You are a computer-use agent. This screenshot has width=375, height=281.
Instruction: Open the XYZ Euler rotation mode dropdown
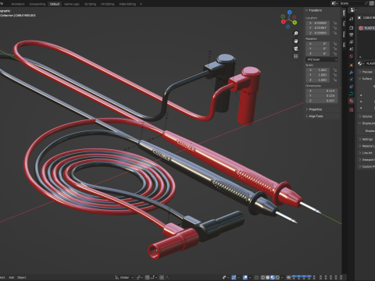coord(322,59)
